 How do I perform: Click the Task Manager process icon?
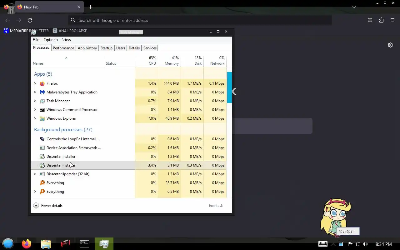pyautogui.click(x=42, y=101)
